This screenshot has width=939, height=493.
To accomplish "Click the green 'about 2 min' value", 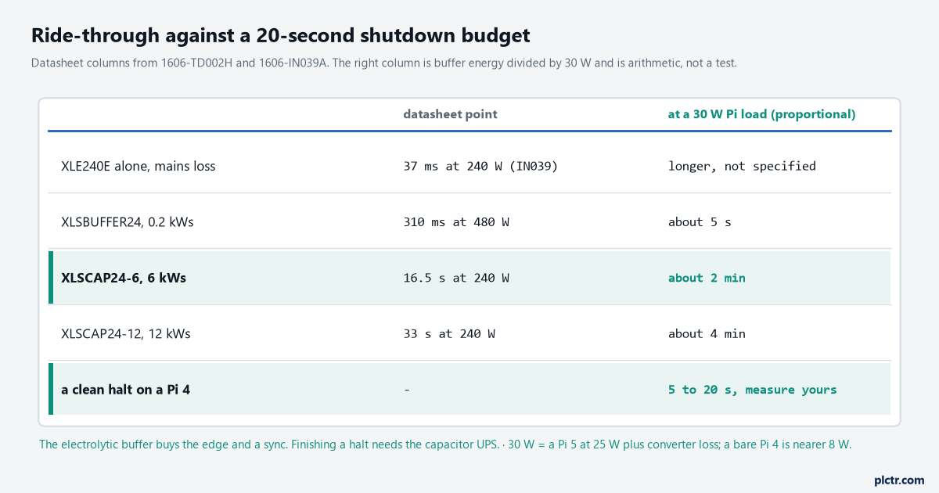I will (x=707, y=278).
